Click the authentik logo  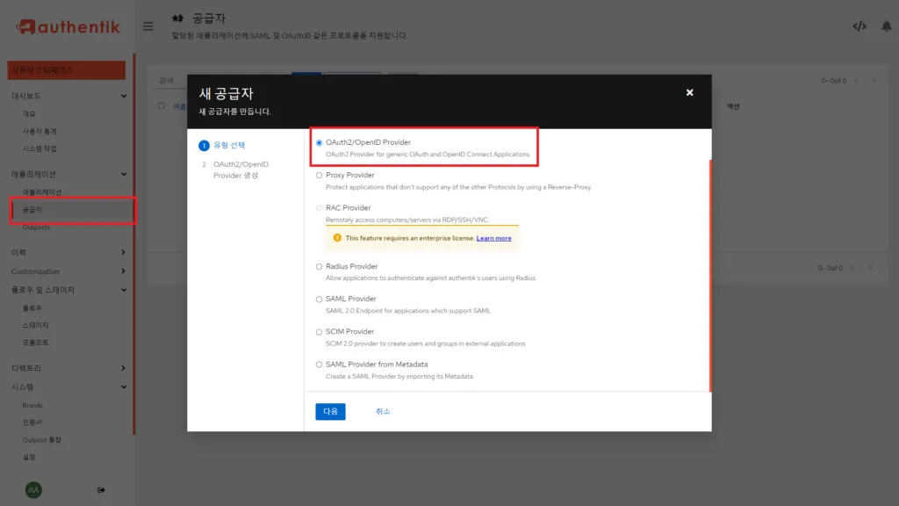pyautogui.click(x=70, y=26)
